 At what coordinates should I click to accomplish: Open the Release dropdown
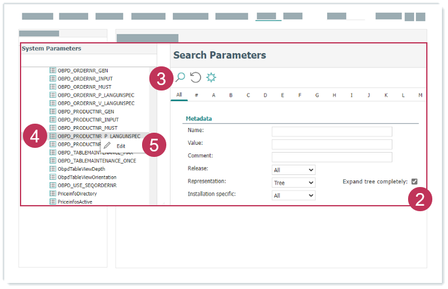(x=293, y=170)
